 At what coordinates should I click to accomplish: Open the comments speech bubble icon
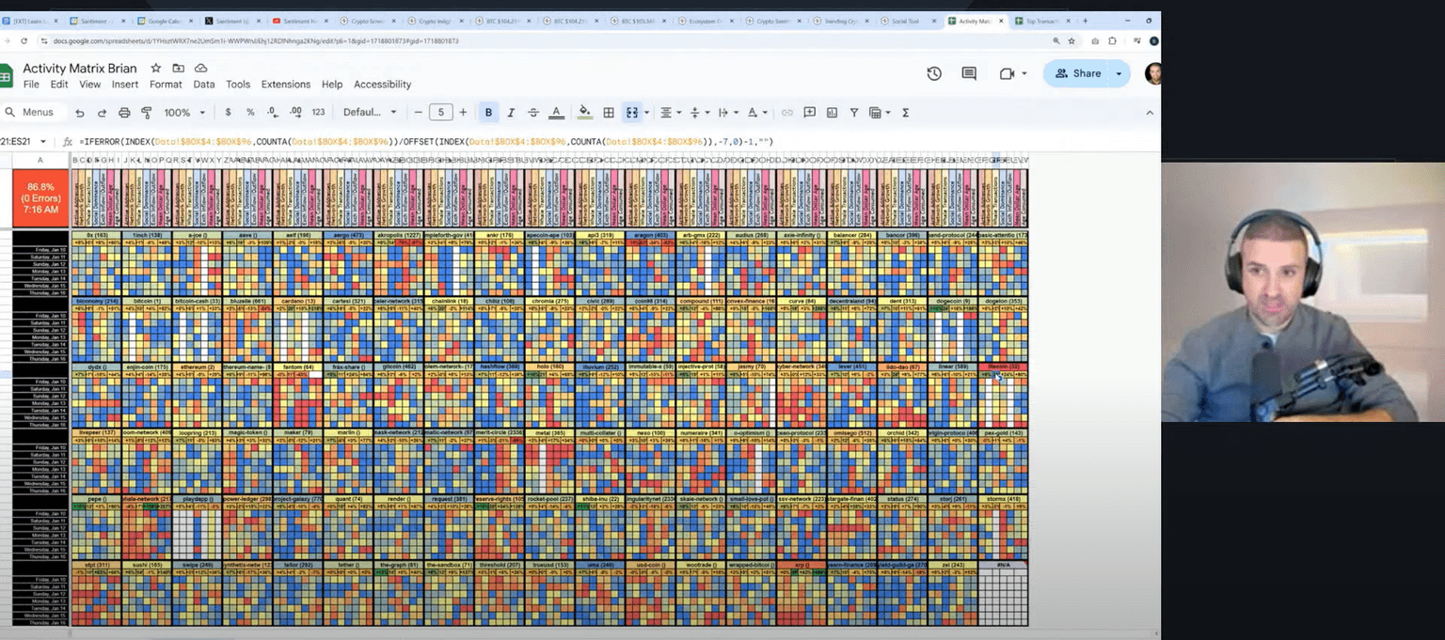969,73
